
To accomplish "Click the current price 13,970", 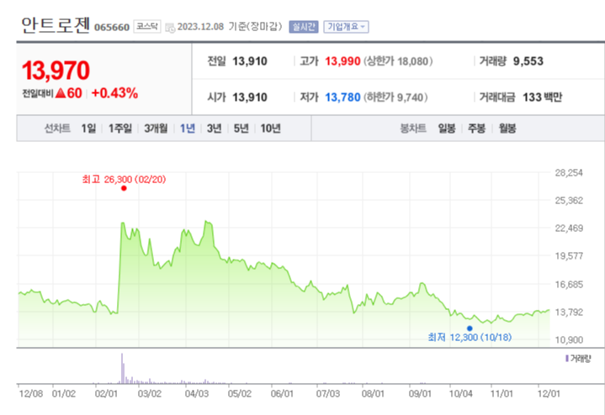I will [56, 71].
